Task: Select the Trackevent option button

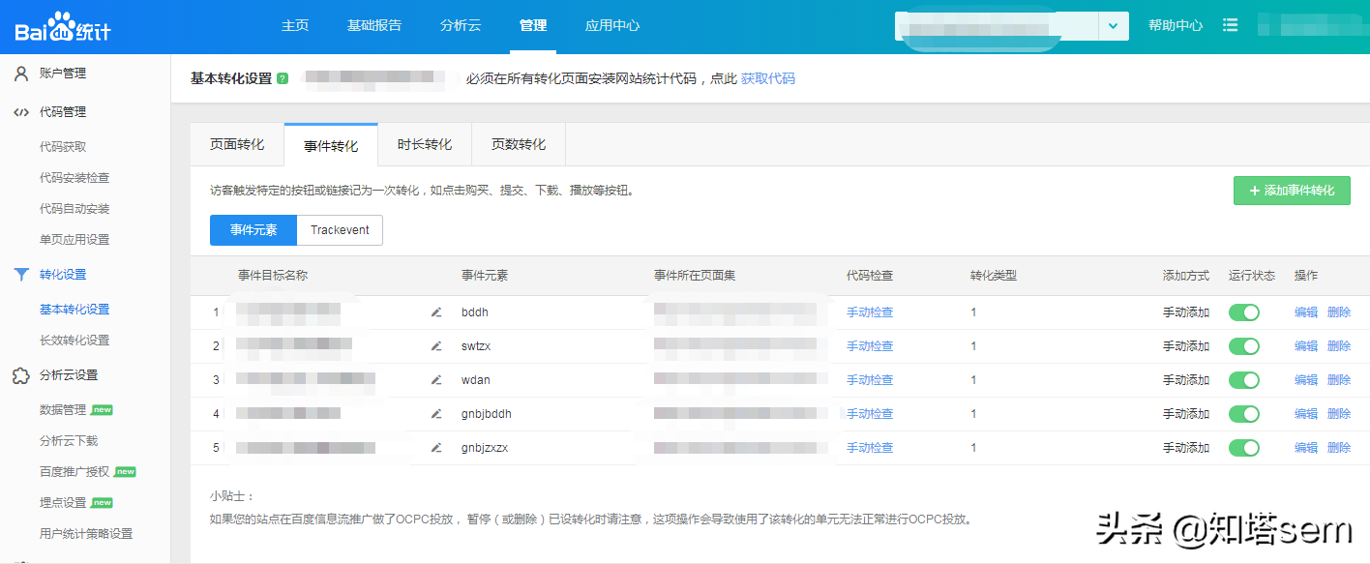Action: pyautogui.click(x=340, y=230)
